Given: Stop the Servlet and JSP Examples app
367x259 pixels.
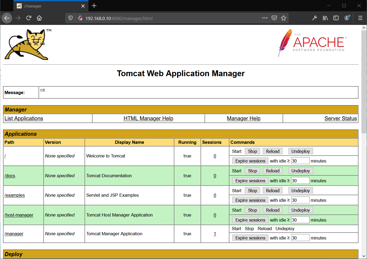Looking at the screenshot, I should [x=252, y=191].
